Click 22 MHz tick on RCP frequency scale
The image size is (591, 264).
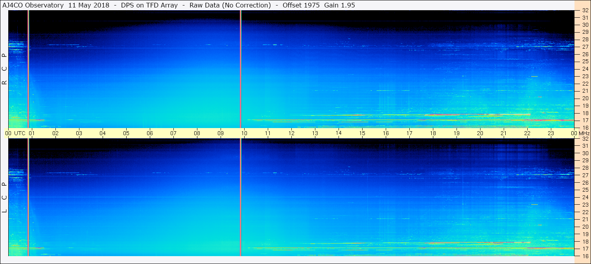(585, 84)
